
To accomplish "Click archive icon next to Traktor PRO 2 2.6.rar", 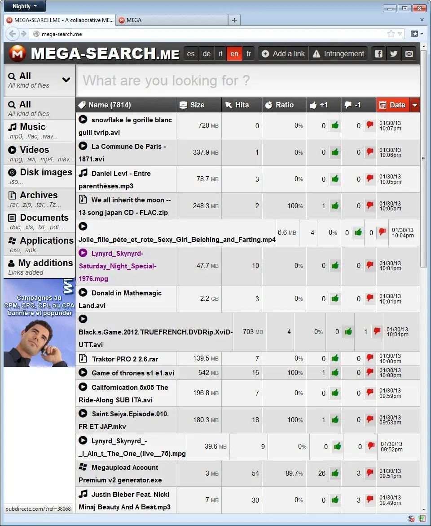I will (83, 358).
